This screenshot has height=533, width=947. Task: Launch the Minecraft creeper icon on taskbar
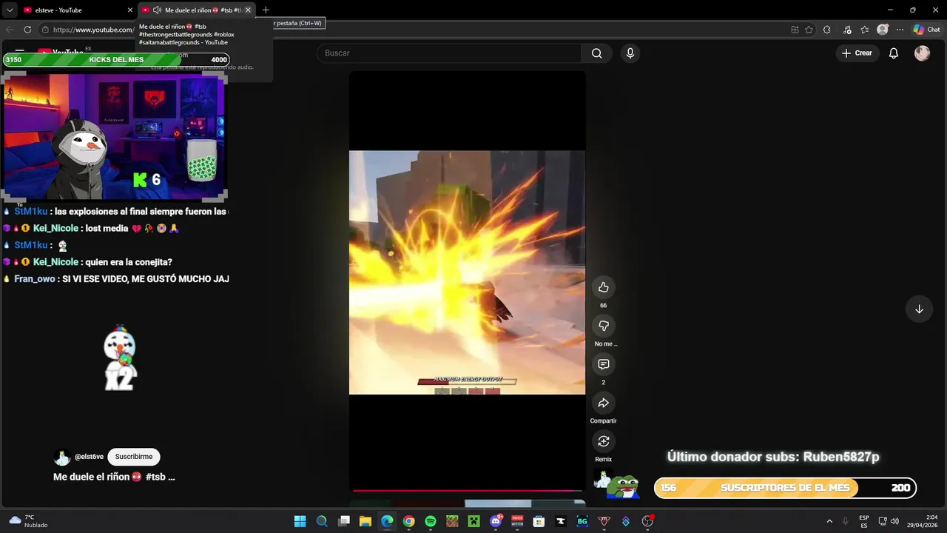[x=473, y=521]
